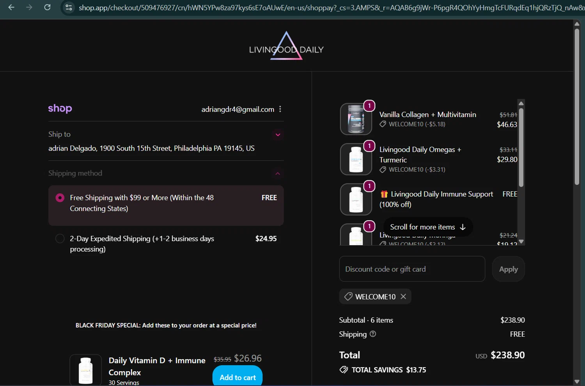Click the tag icon in WELCOME10 chip
This screenshot has height=386, width=585.
pyautogui.click(x=348, y=297)
